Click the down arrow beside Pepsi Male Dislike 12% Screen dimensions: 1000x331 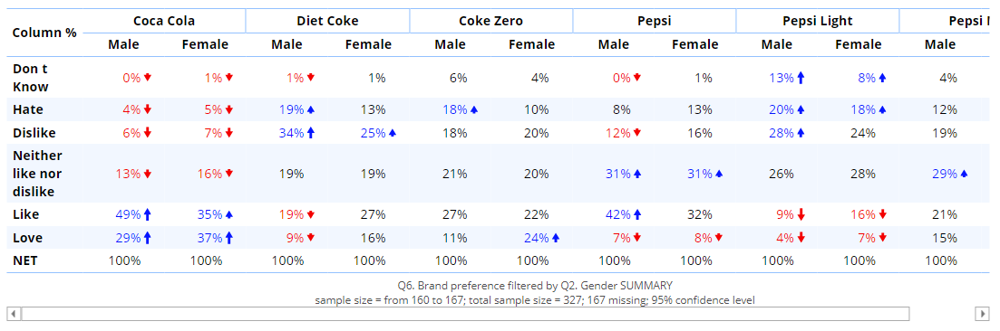(x=637, y=132)
